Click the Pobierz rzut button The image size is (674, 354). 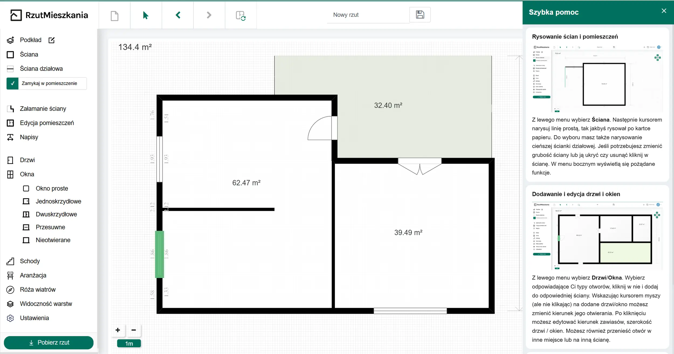point(49,342)
